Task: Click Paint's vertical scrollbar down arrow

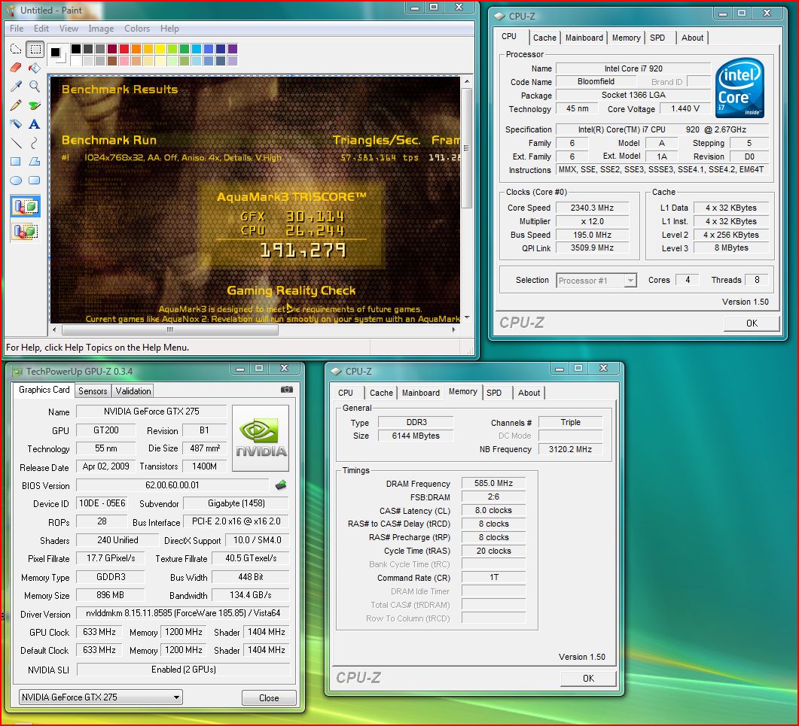Action: (467, 317)
